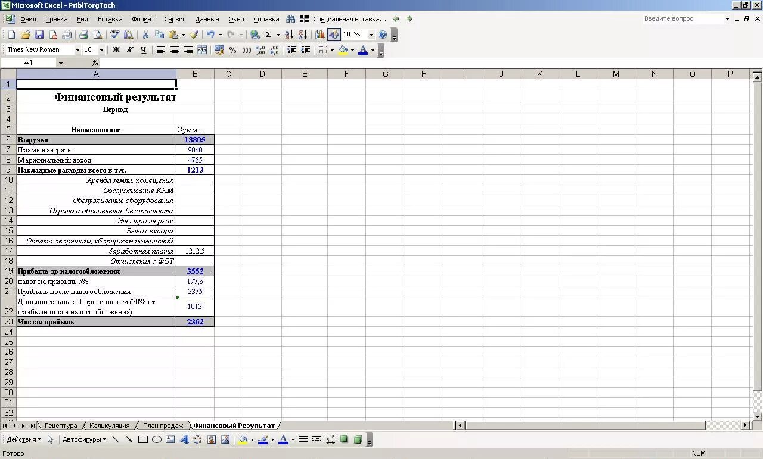Toggle bold (Ж) formatting
The image size is (763, 459).
click(116, 50)
